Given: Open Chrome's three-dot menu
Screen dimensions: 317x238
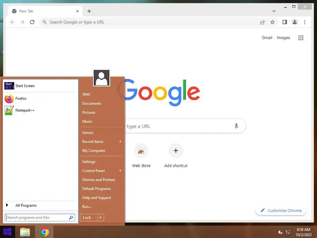Looking at the screenshot, I should pyautogui.click(x=305, y=22).
